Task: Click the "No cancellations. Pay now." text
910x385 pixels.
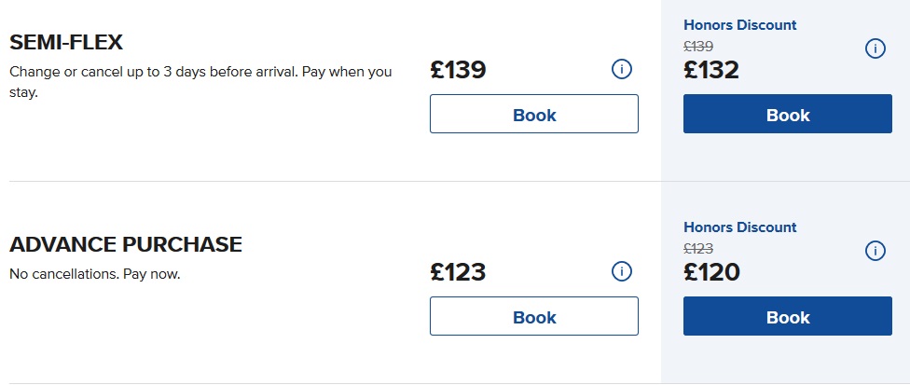Action: point(94,274)
